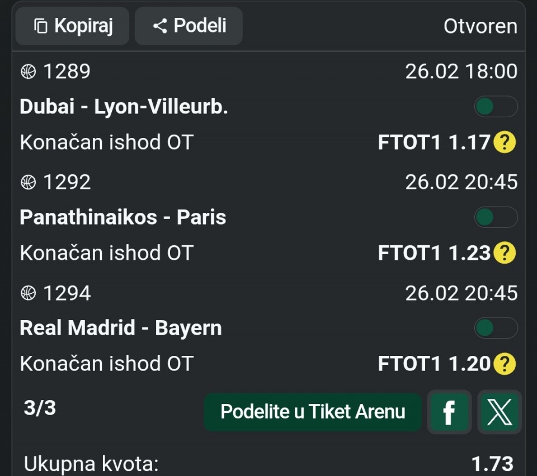The image size is (537, 476).
Task: Open the Real Madrid - Bayern match
Action: coord(120,327)
